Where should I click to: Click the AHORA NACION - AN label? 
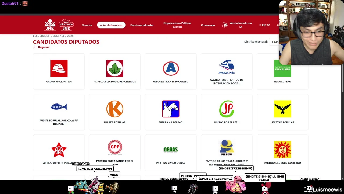tap(59, 82)
